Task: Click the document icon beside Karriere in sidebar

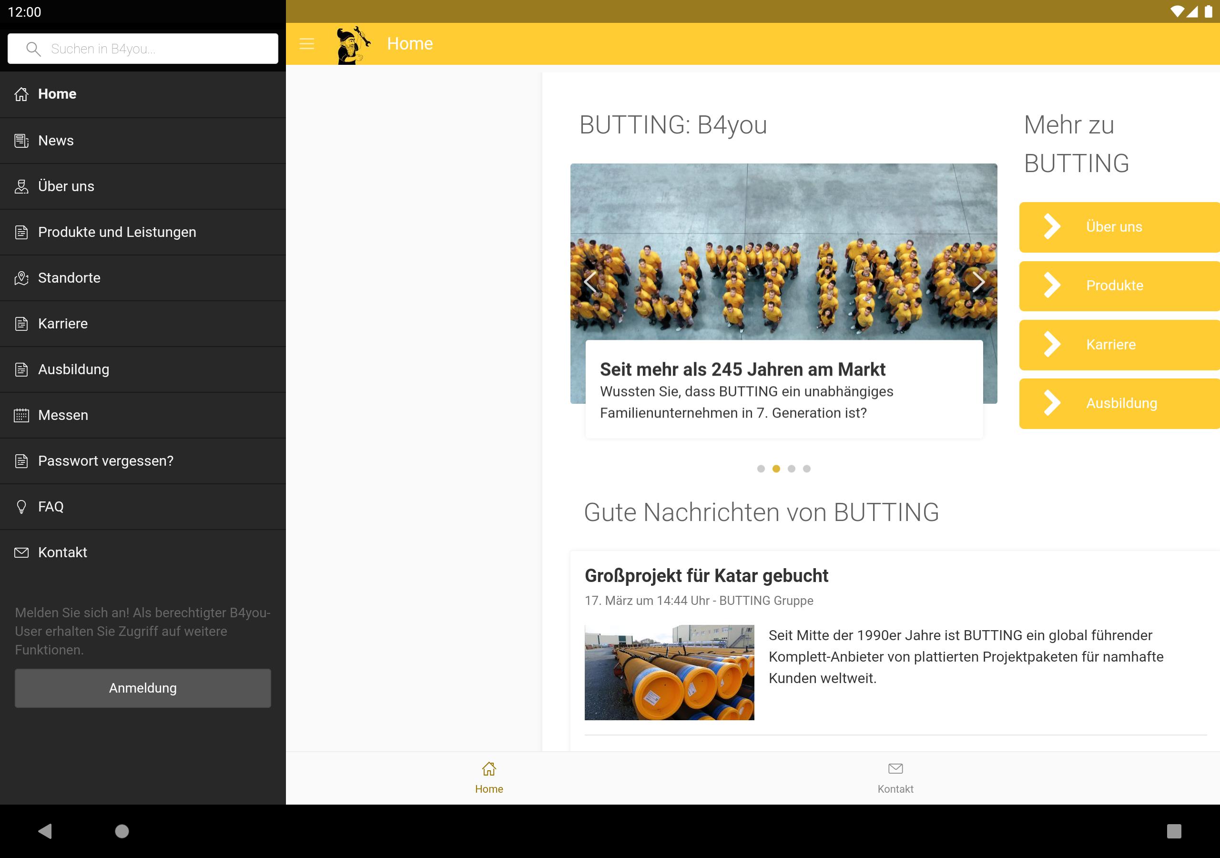Action: point(21,324)
